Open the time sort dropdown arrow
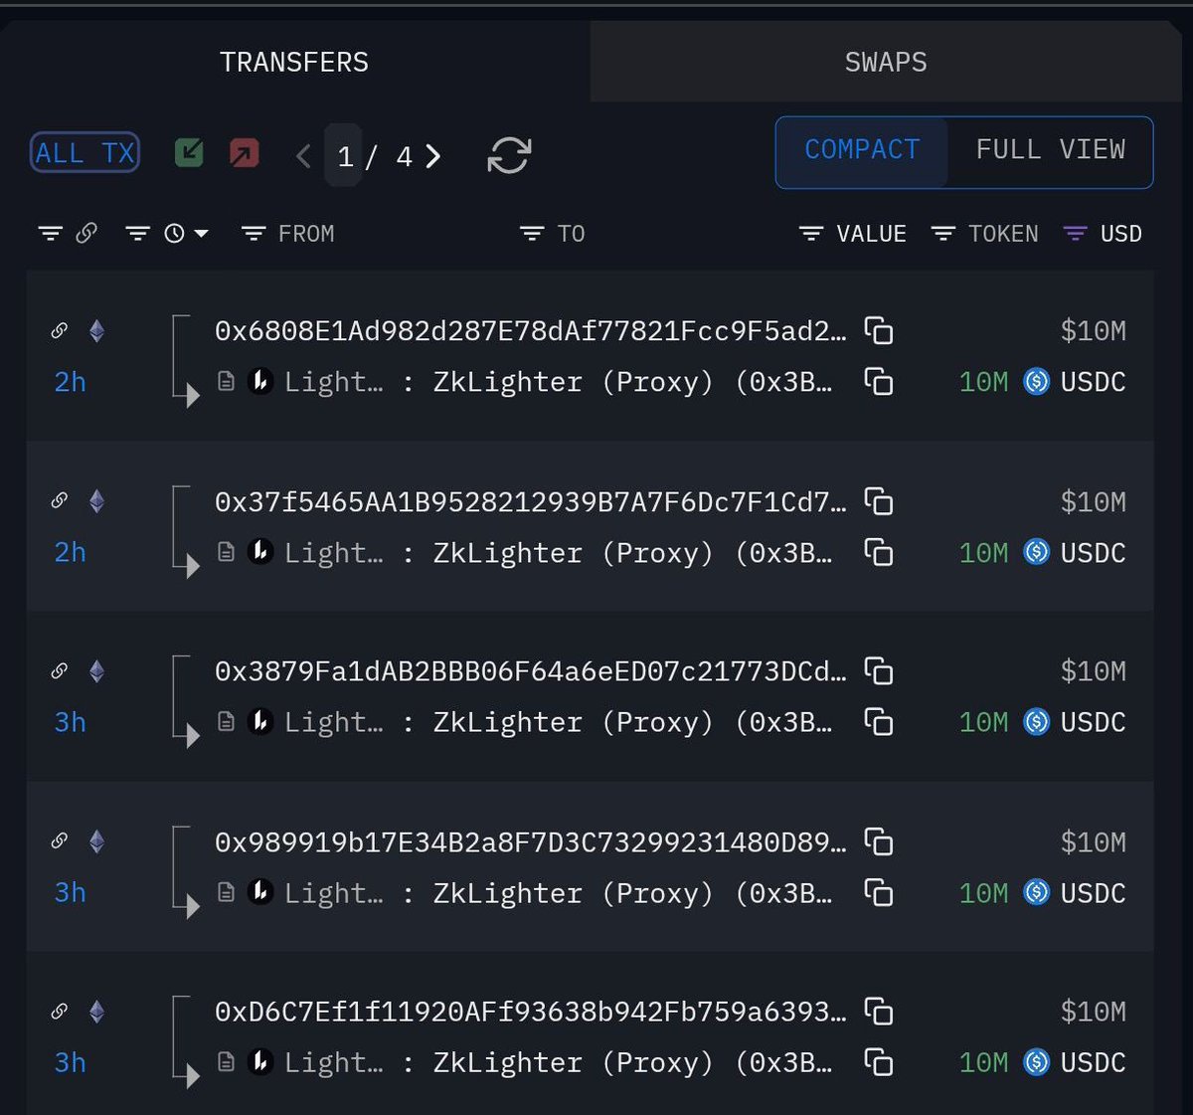The image size is (1193, 1115). point(201,234)
